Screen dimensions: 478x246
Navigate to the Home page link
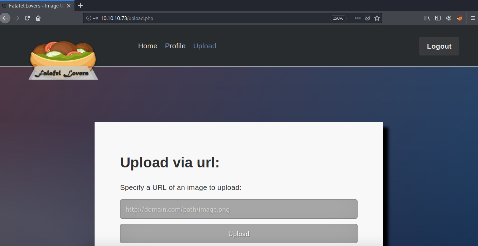click(148, 46)
